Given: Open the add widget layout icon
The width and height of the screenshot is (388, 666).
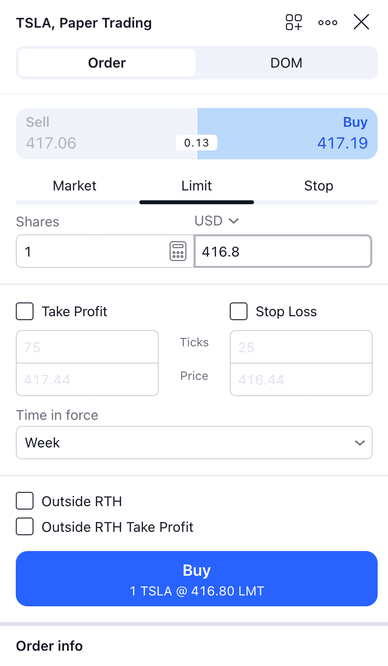Looking at the screenshot, I should [294, 22].
